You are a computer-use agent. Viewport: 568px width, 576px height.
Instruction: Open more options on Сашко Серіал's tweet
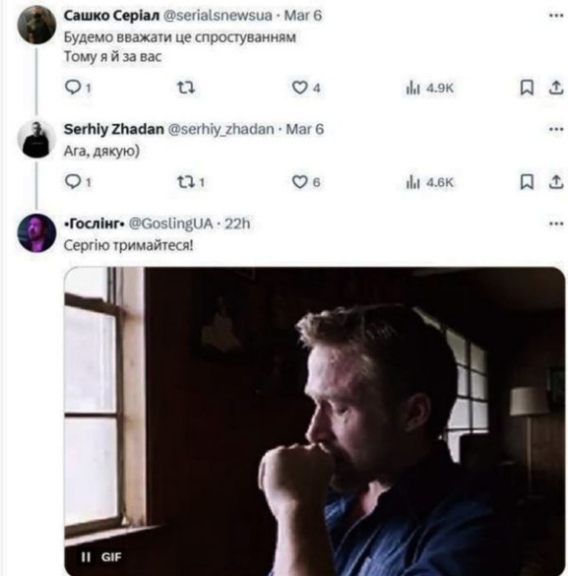[x=556, y=15]
